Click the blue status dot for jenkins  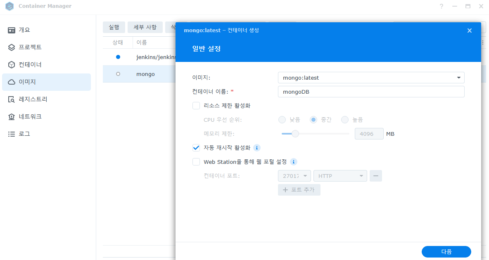118,57
